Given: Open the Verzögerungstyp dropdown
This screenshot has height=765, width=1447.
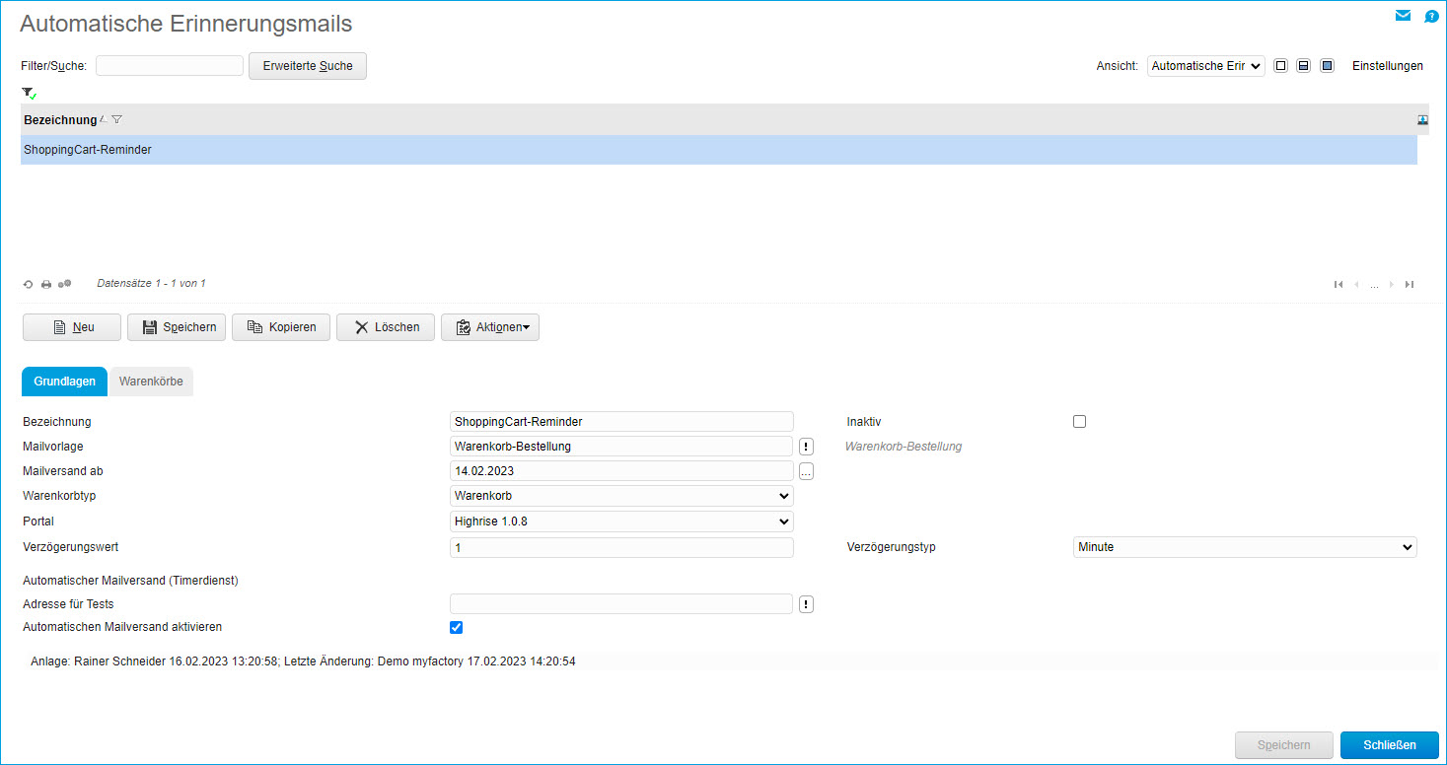Looking at the screenshot, I should click(x=1244, y=547).
